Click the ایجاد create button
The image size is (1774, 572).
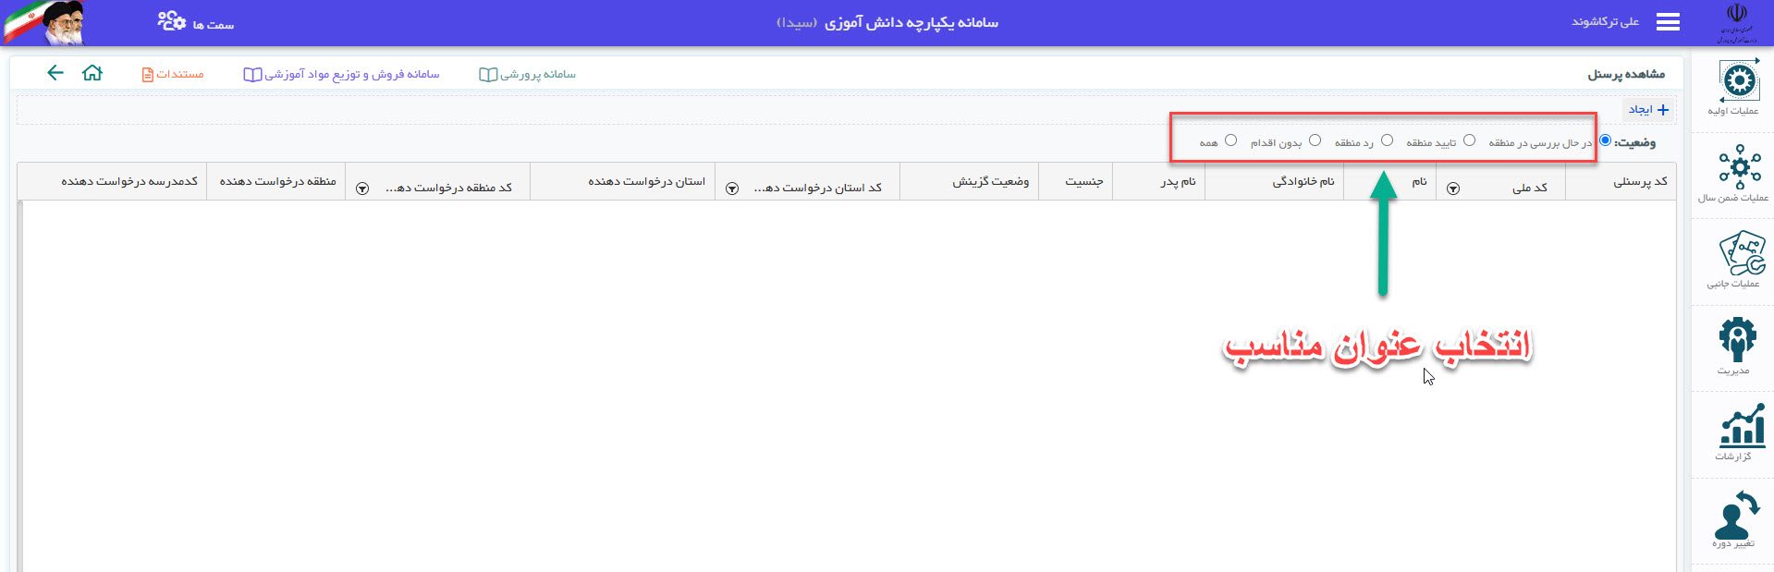(x=1648, y=110)
